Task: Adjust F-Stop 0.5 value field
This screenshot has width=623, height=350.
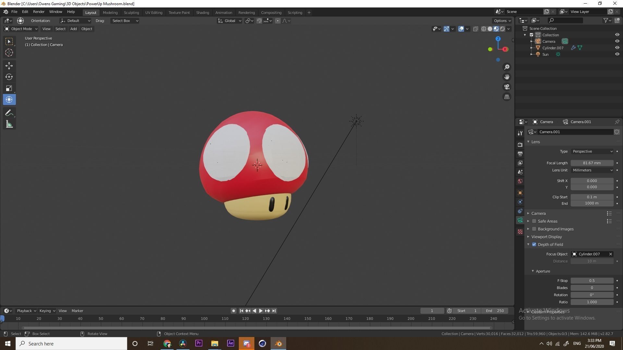Action: (592, 281)
